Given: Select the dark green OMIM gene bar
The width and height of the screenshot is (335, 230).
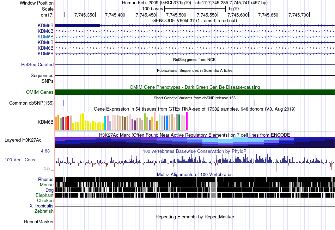Looking at the screenshot, I should [x=195, y=92].
